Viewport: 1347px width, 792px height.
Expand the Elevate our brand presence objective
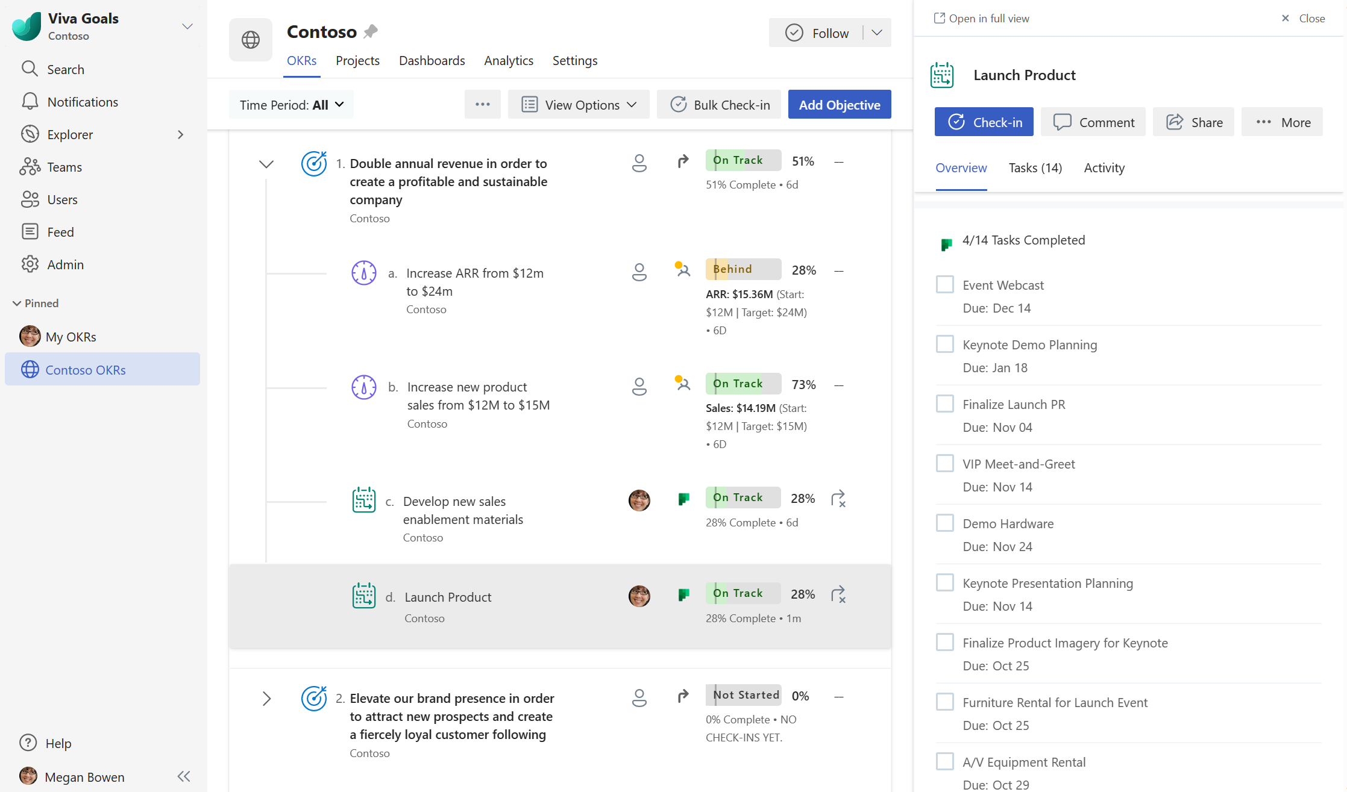pyautogui.click(x=266, y=699)
